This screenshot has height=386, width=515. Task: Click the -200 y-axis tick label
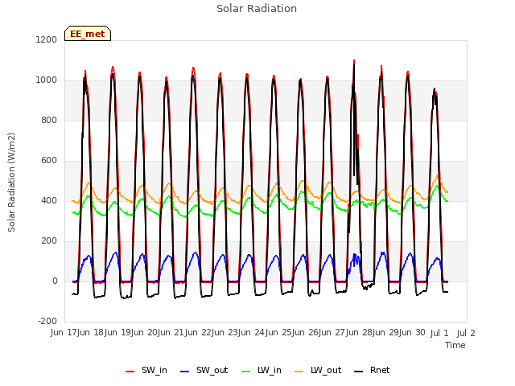coord(47,321)
